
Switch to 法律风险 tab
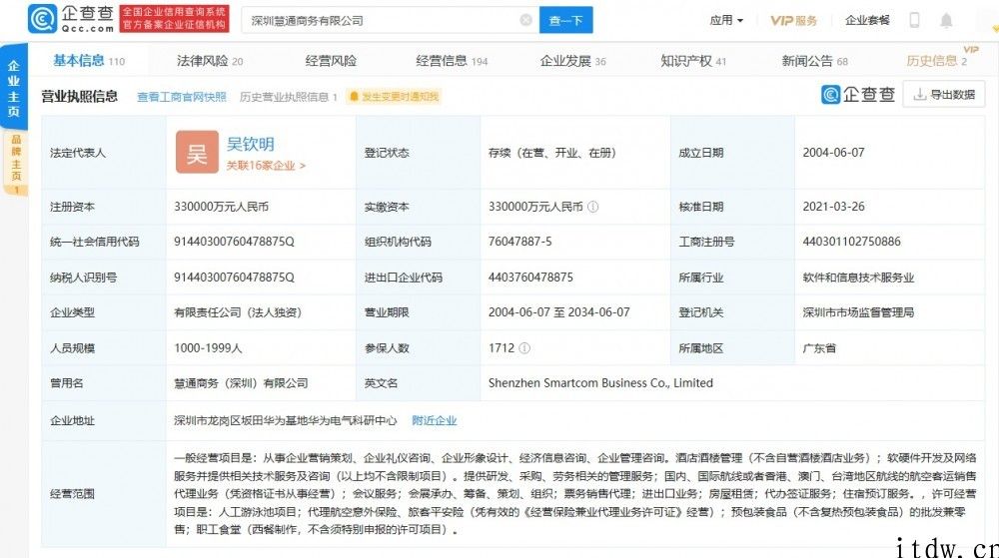click(x=210, y=61)
